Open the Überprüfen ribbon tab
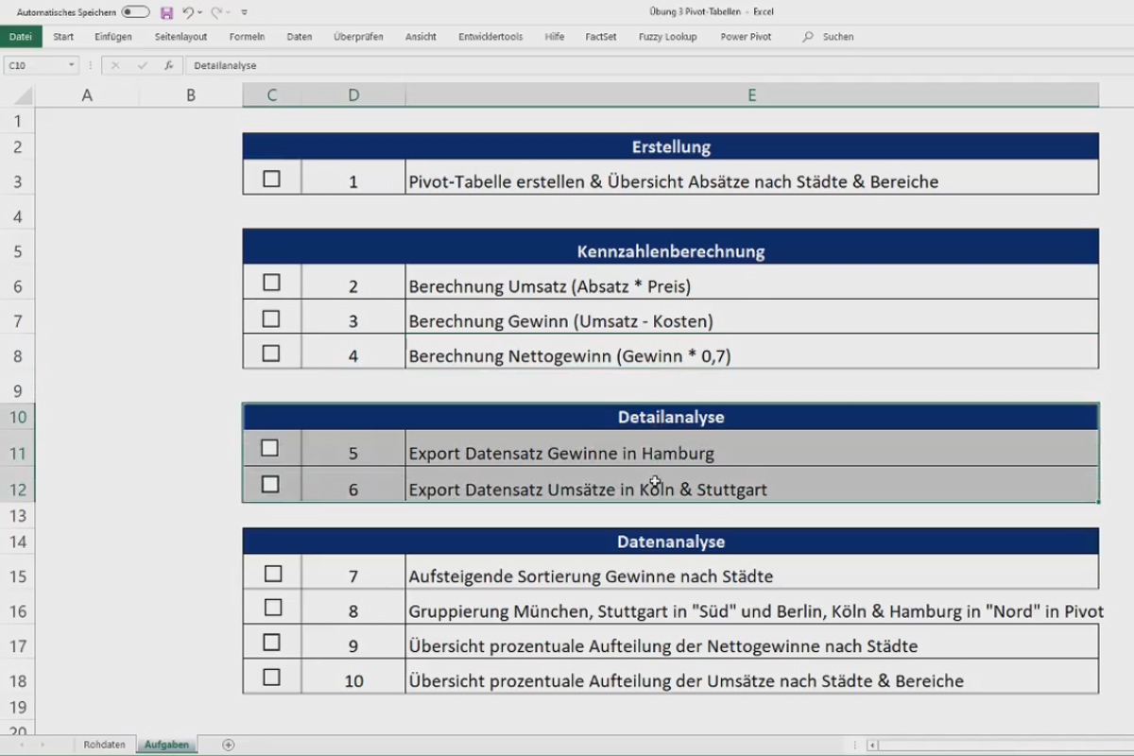1134x756 pixels. click(358, 37)
